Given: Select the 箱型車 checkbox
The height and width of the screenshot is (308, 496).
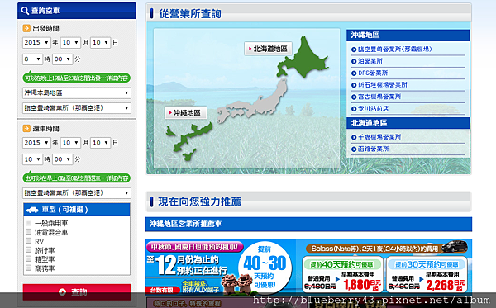Looking at the screenshot, I should (x=28, y=258).
